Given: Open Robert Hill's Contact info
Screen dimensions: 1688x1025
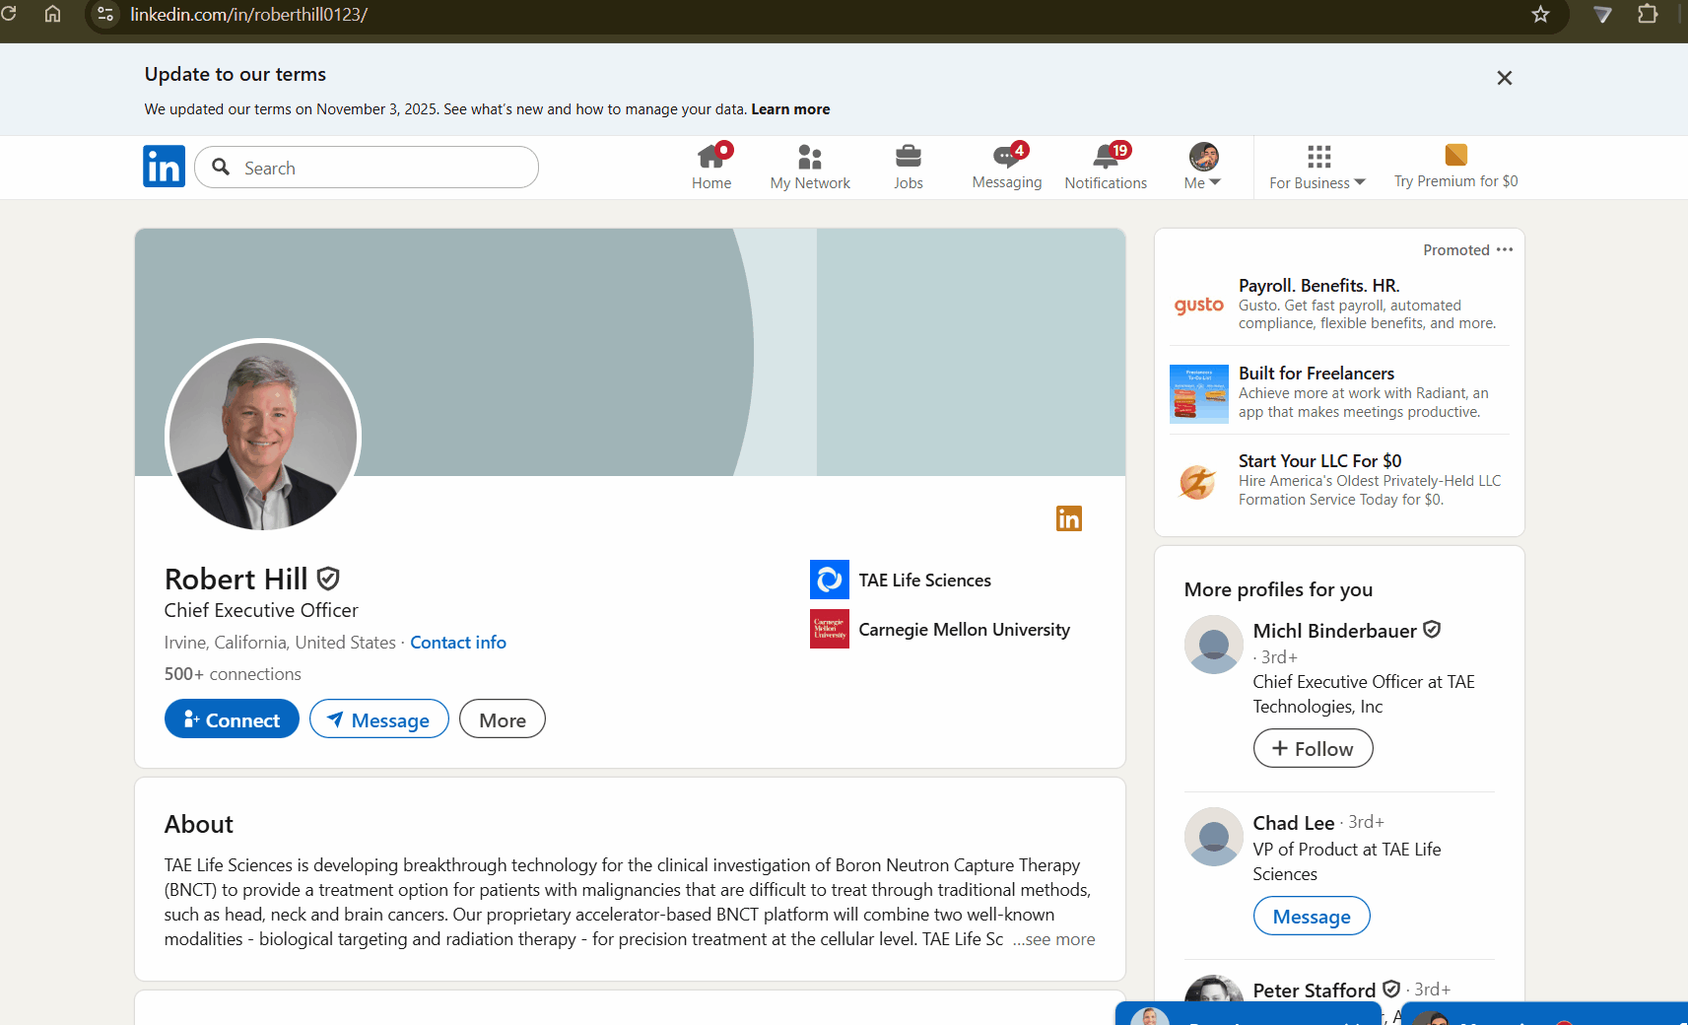Looking at the screenshot, I should coord(457,642).
